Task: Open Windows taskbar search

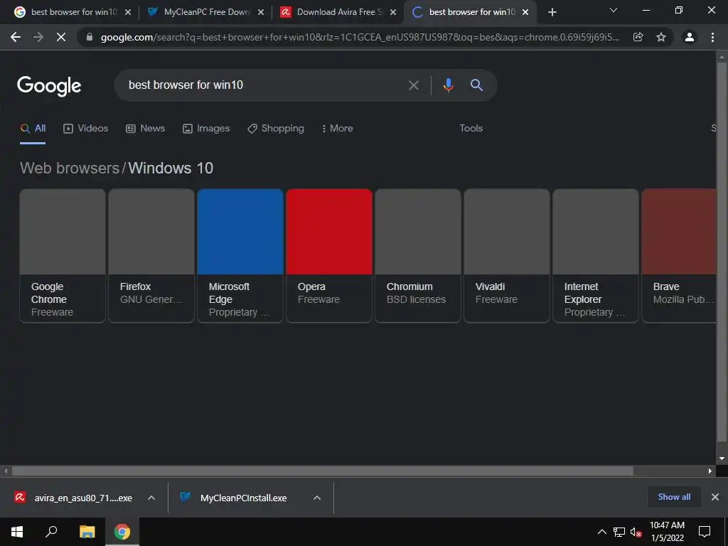Action: tap(51, 532)
